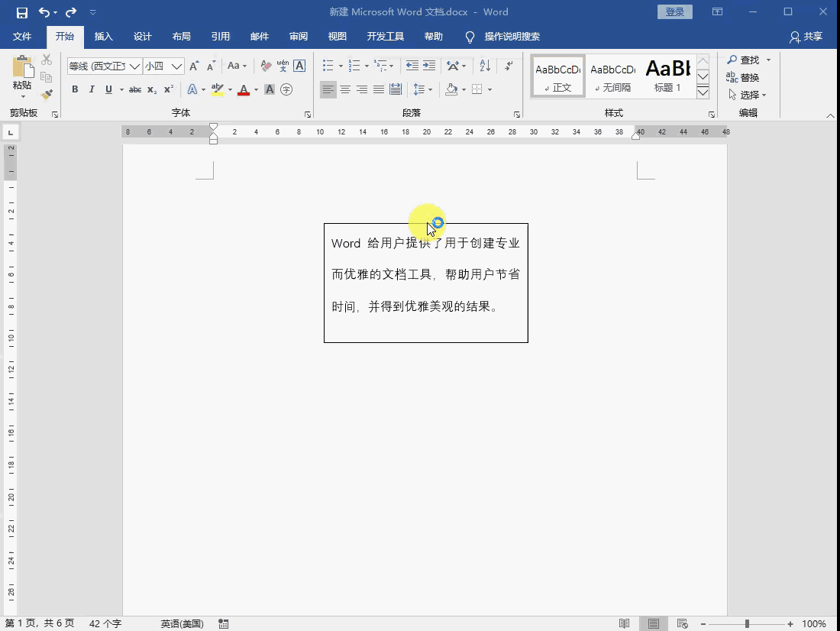
Task: Show or hide paragraph marks
Action: [509, 66]
